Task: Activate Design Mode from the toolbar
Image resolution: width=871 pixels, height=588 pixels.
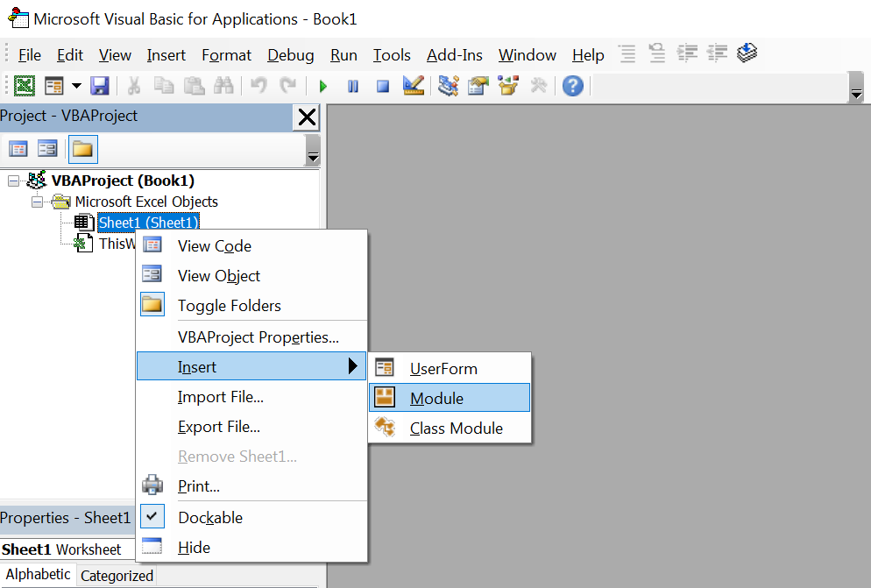Action: coord(414,86)
